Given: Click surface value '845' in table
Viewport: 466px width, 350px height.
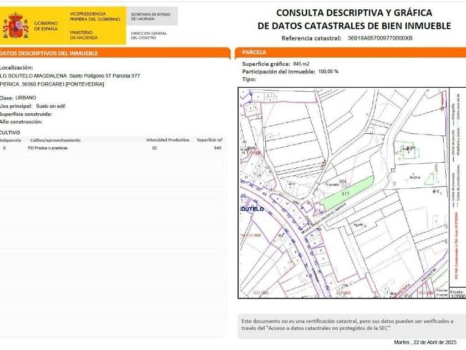Looking at the screenshot, I should (x=217, y=148).
